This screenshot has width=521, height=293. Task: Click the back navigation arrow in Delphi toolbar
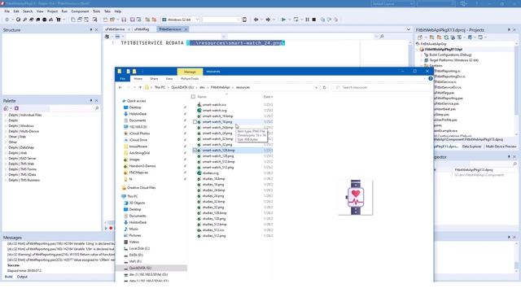tap(256, 20)
